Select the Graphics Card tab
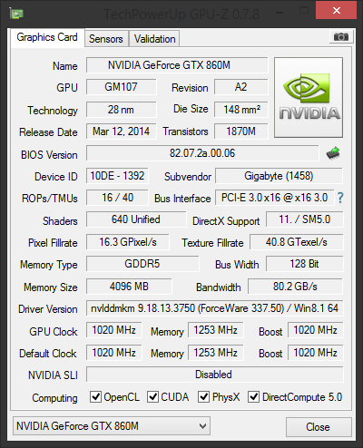The height and width of the screenshot is (448, 363). 47,37
